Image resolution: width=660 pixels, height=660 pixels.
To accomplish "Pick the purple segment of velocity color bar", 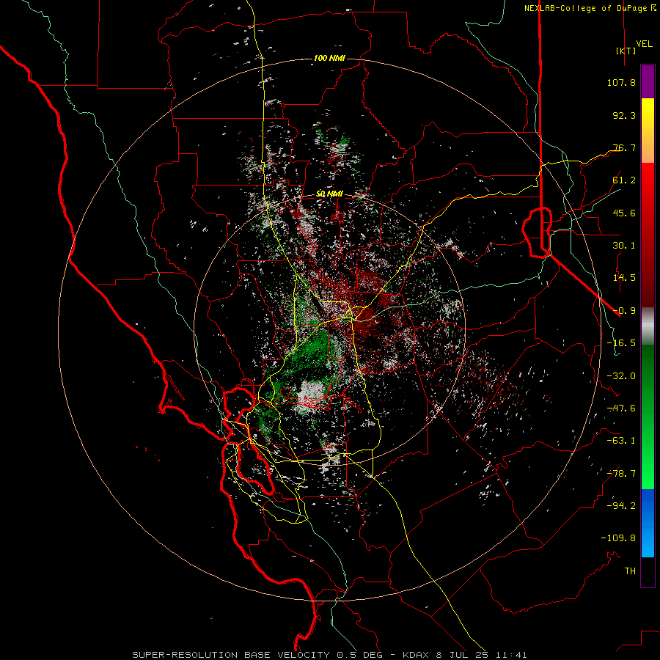I will pos(648,81).
